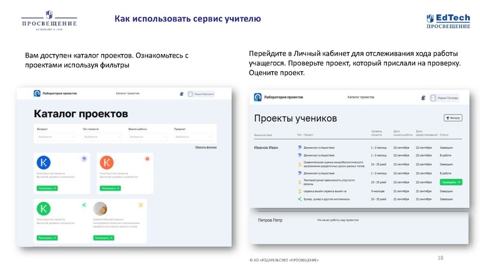Viewport: 480px width, 270px height.
Task: Click the orange K project avatar
Action: pyautogui.click(x=107, y=163)
